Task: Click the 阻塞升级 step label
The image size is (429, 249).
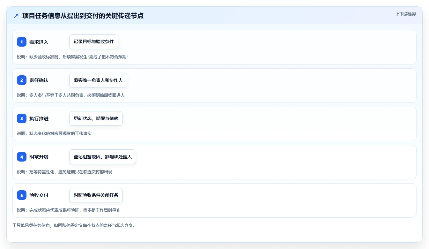Action: click(x=39, y=157)
